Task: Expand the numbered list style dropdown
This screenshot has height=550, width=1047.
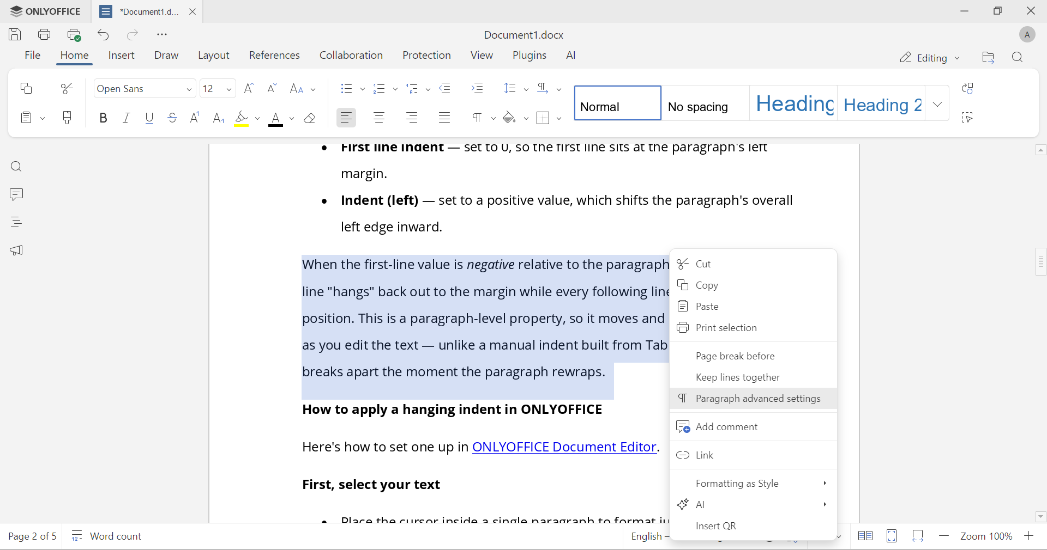Action: click(395, 89)
